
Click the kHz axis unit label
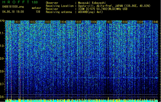[2, 21]
